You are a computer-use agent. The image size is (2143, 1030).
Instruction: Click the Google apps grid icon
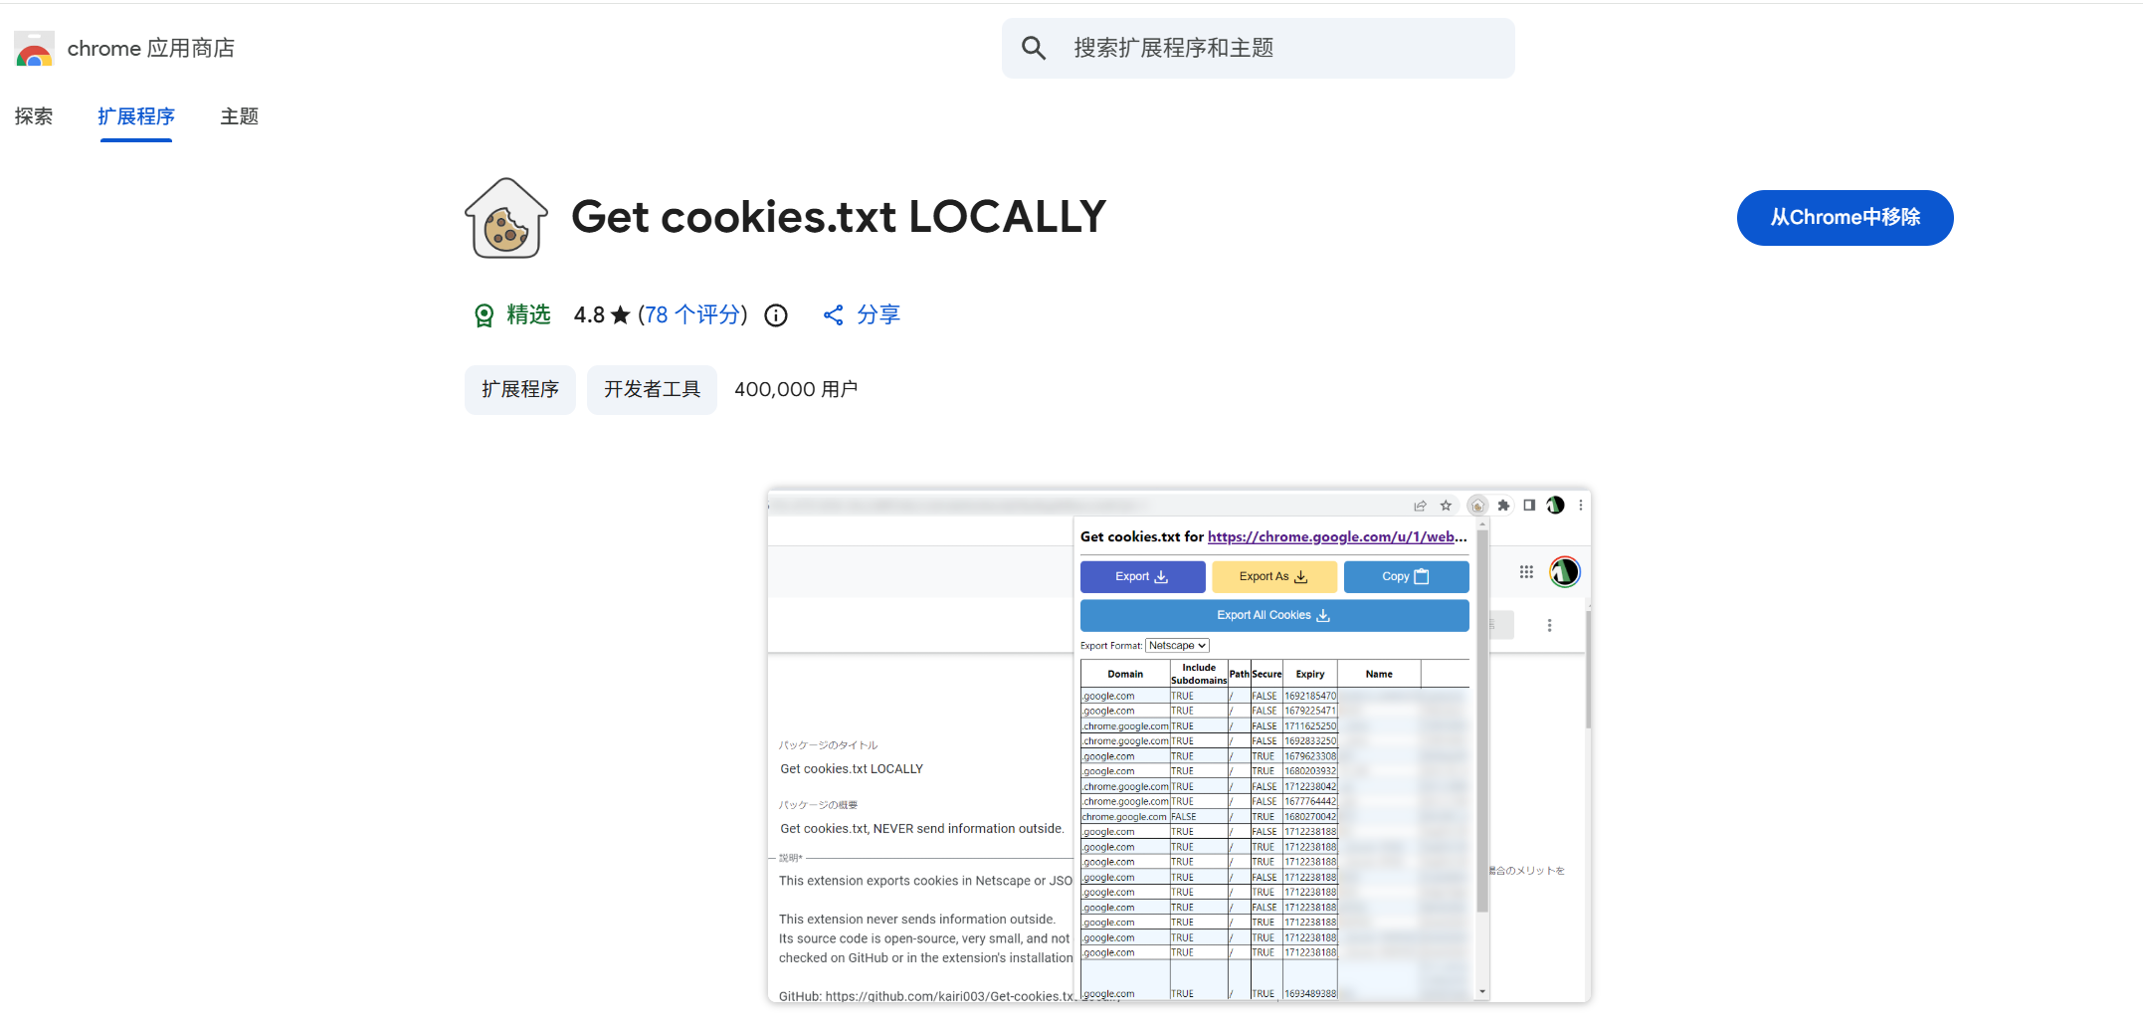point(1526,572)
